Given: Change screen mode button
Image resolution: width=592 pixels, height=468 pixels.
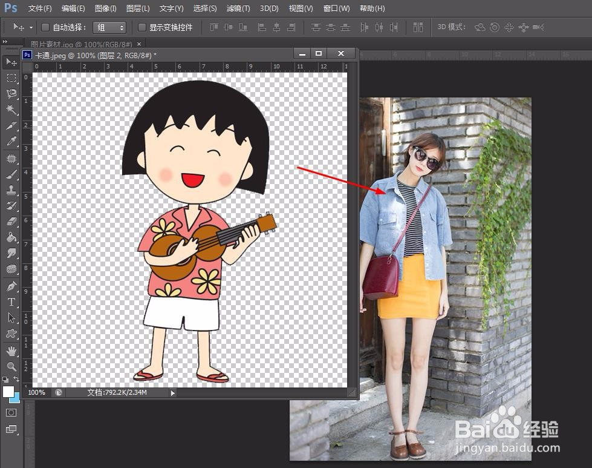Looking at the screenshot, I should coord(11,429).
